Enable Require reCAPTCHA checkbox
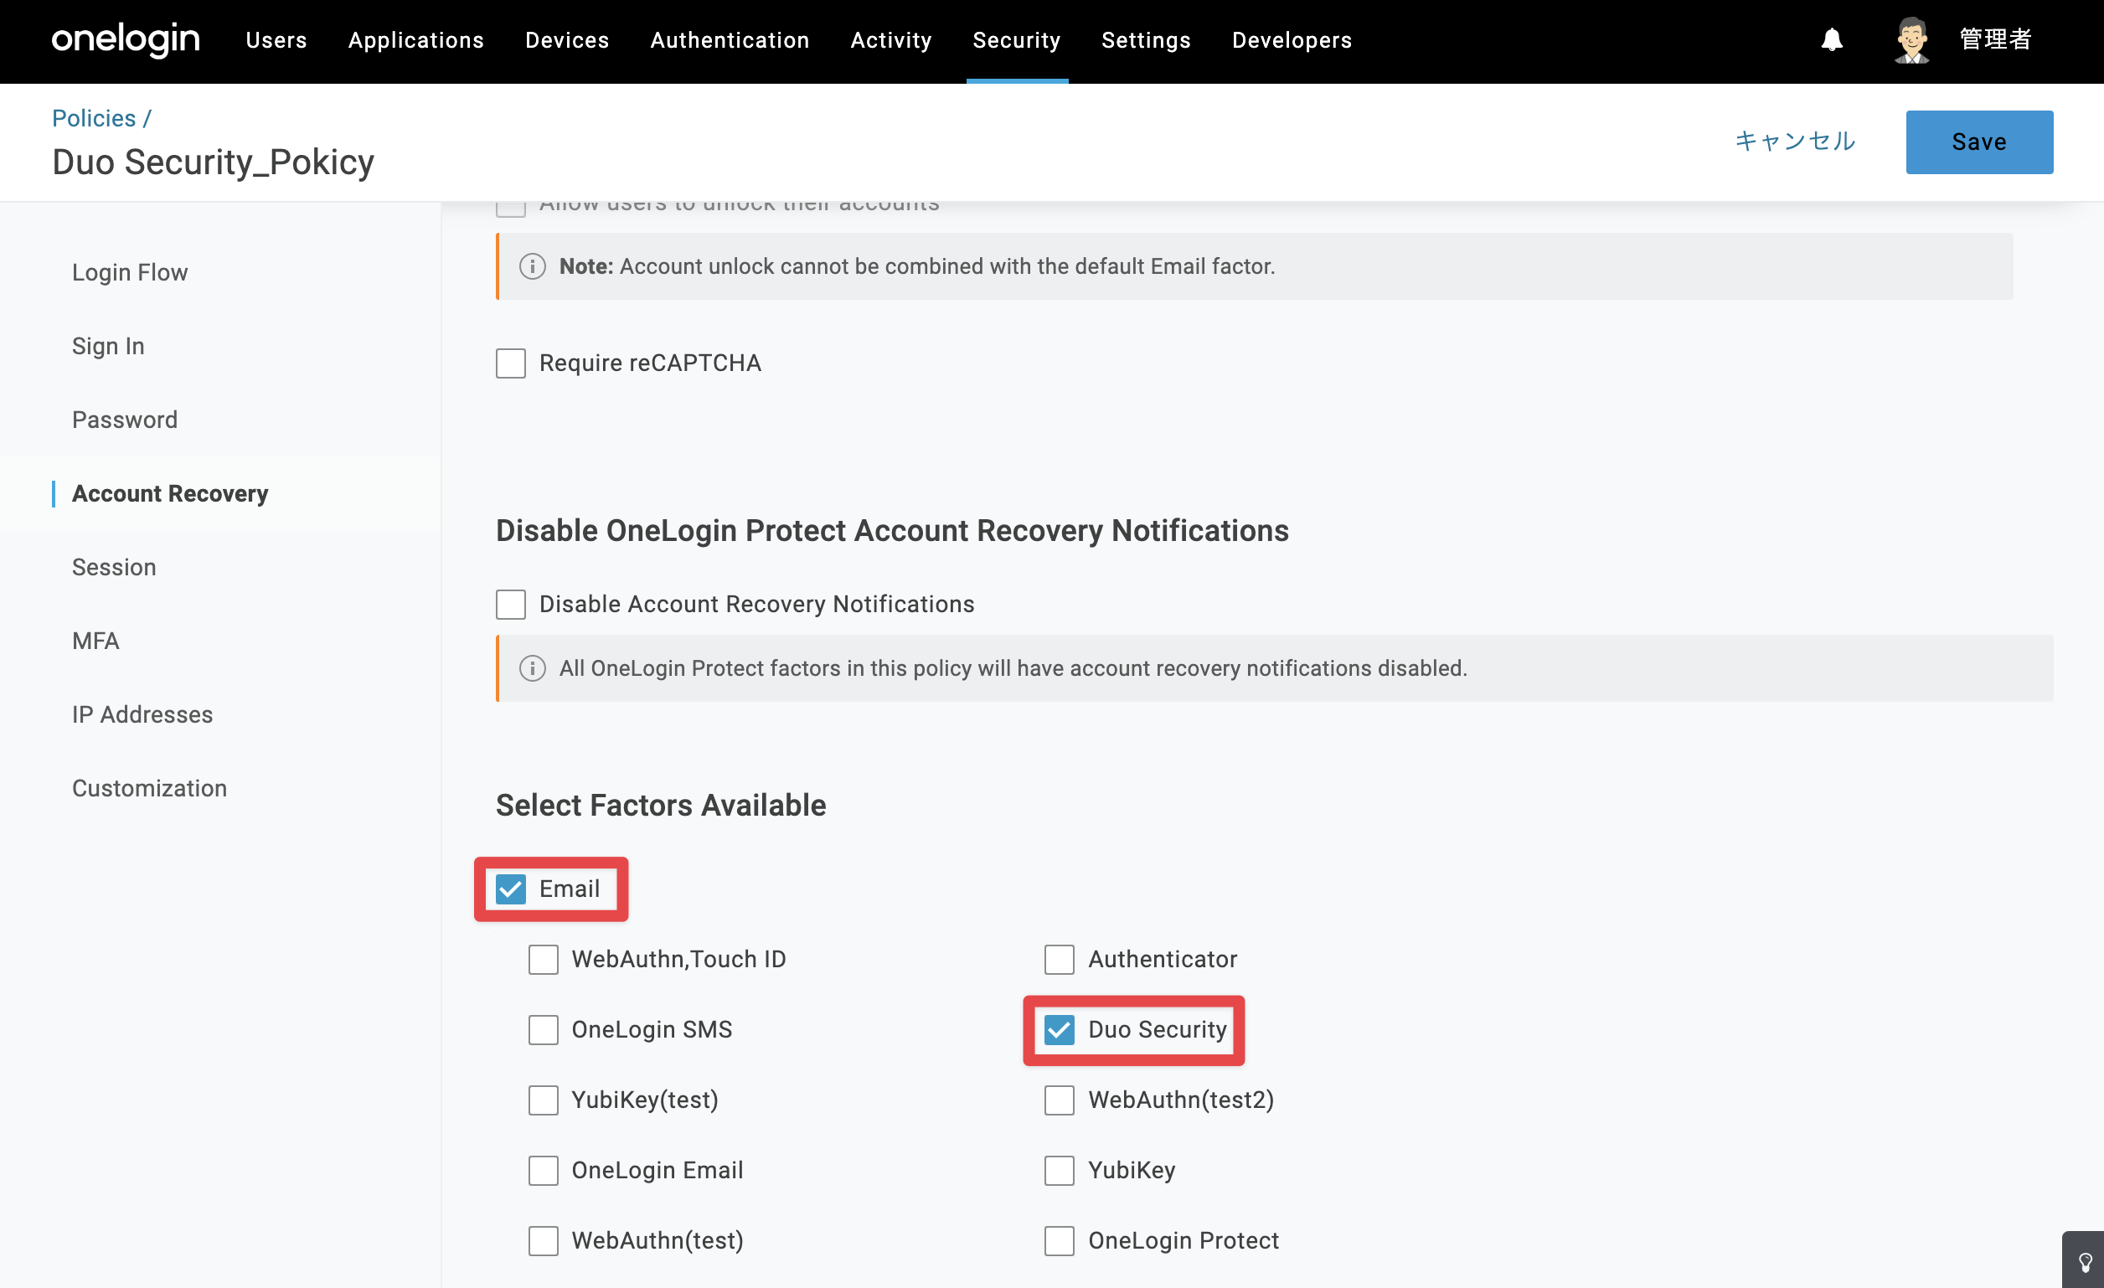The image size is (2104, 1288). point(511,363)
